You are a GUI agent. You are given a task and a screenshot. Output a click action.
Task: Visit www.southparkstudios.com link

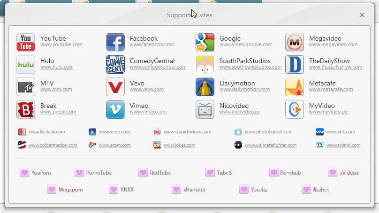[x=250, y=67]
